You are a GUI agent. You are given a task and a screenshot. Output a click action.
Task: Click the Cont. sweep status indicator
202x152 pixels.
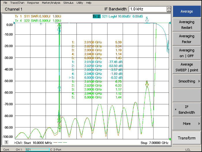pyautogui.click(x=6, y=150)
